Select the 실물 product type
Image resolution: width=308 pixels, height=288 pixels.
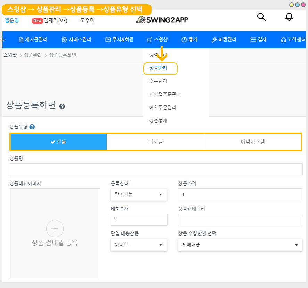(58, 142)
